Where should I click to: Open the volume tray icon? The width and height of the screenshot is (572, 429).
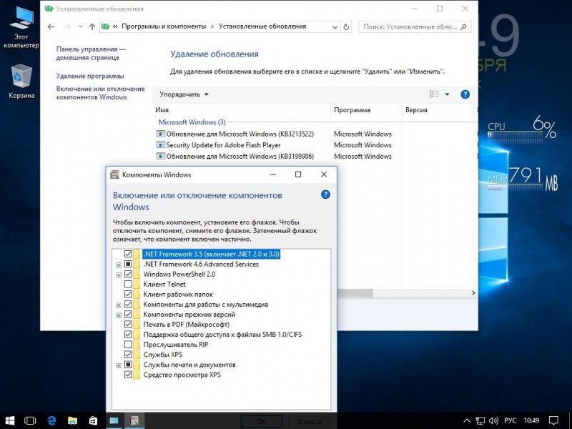[x=493, y=420]
